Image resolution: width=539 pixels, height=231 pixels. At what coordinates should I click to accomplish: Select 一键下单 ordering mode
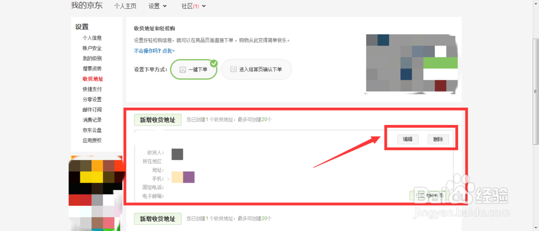[194, 69]
